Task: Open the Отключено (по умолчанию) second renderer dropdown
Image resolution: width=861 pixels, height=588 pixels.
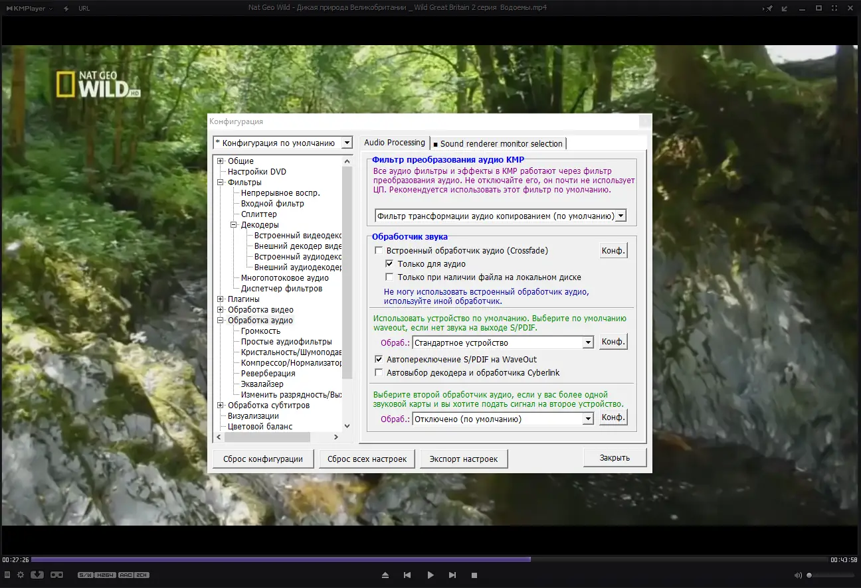Action: [x=587, y=419]
